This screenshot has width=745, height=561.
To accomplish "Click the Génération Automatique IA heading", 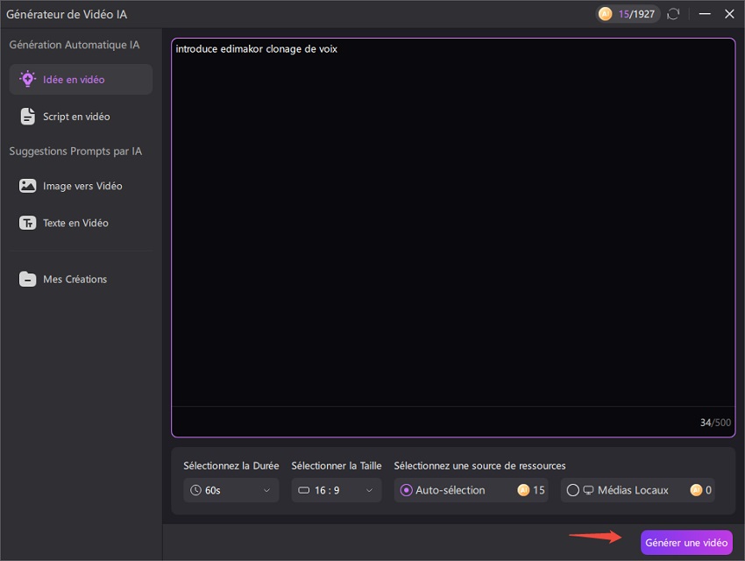I will (74, 45).
